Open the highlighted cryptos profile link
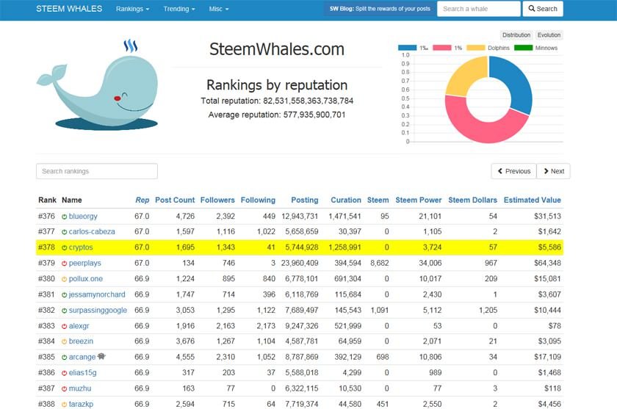The width and height of the screenshot is (617, 409). pyautogui.click(x=81, y=247)
